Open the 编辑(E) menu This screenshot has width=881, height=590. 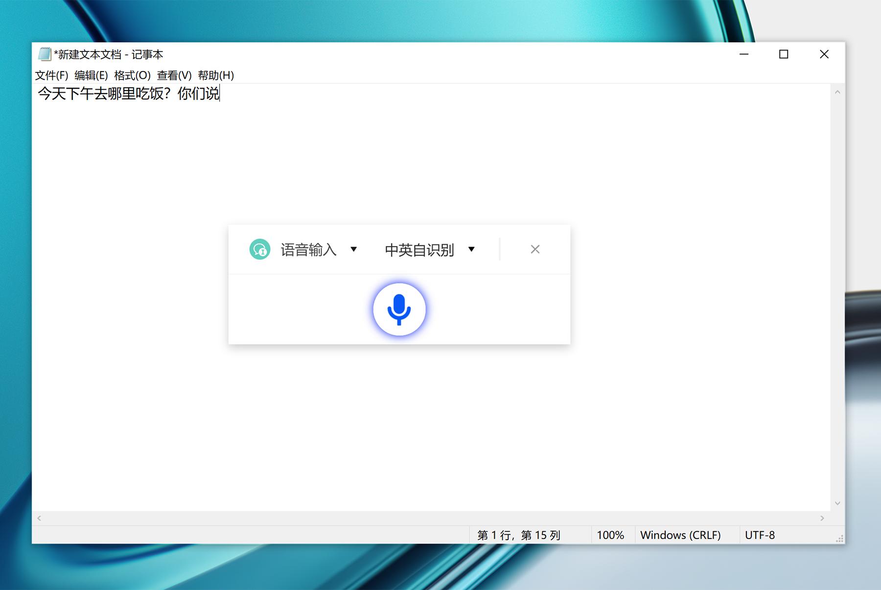91,75
